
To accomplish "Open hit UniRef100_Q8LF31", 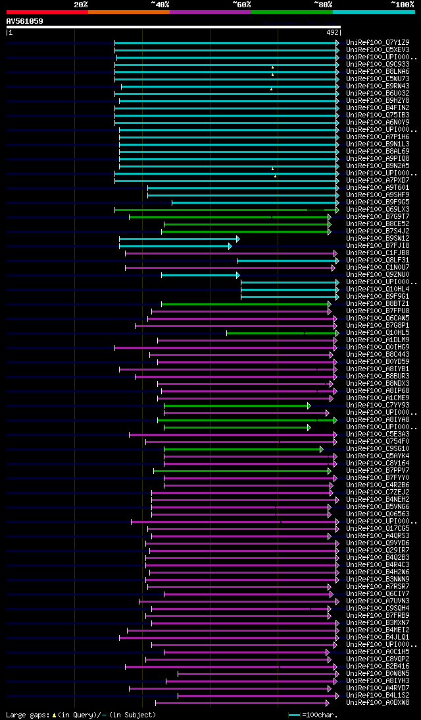I will tap(378, 260).
